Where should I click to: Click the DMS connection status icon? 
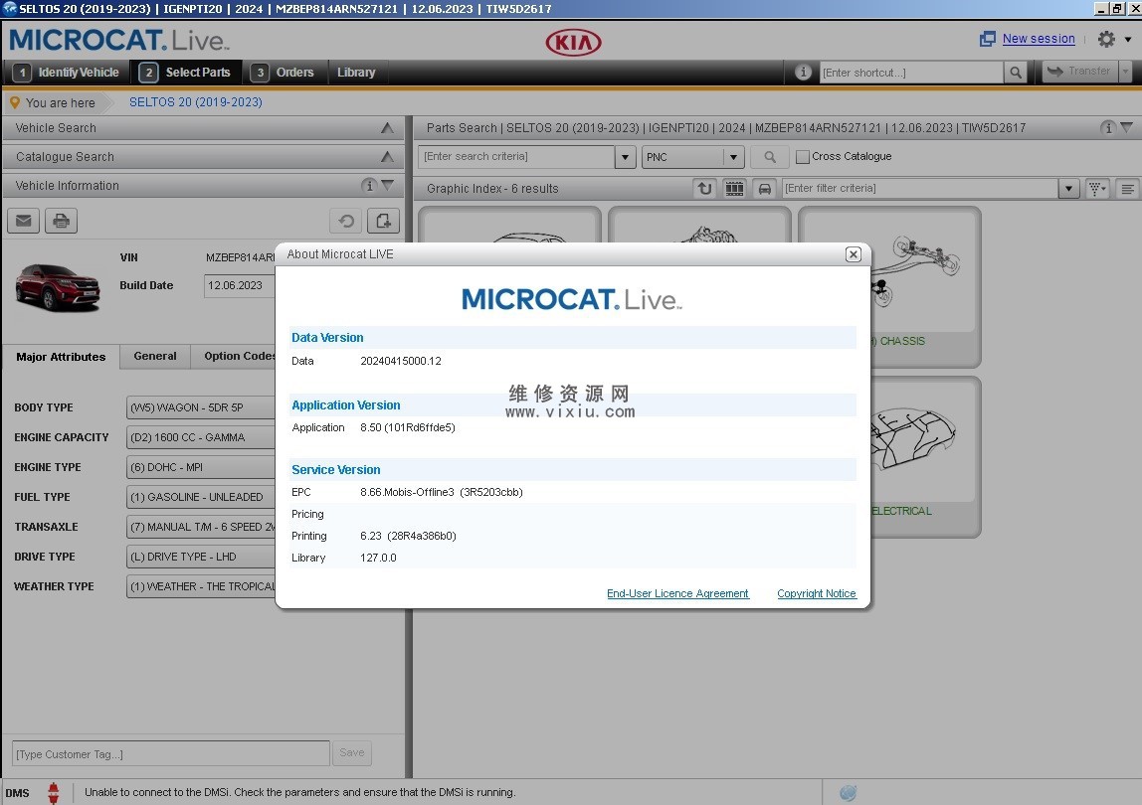click(53, 793)
